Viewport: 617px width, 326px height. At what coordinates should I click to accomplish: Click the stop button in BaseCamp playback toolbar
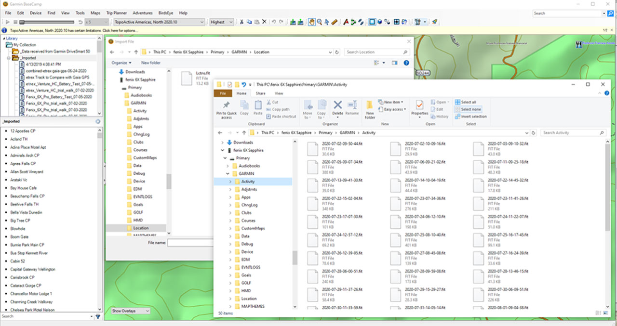tap(15, 22)
